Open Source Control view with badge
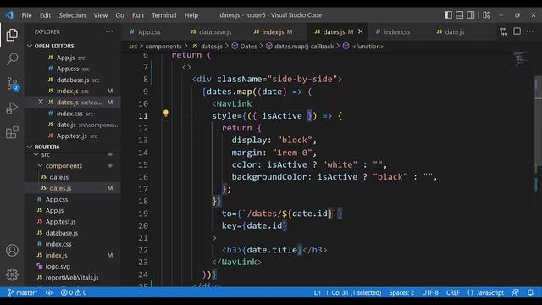 (x=13, y=84)
